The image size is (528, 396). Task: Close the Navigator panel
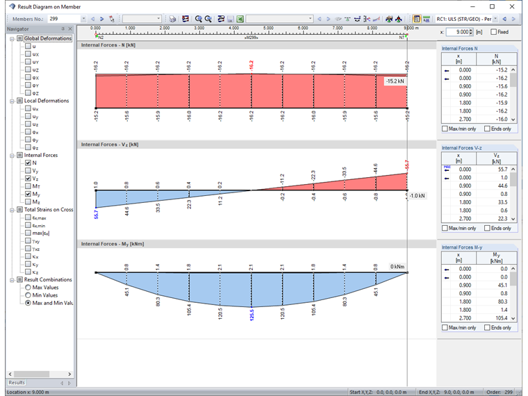70,29
